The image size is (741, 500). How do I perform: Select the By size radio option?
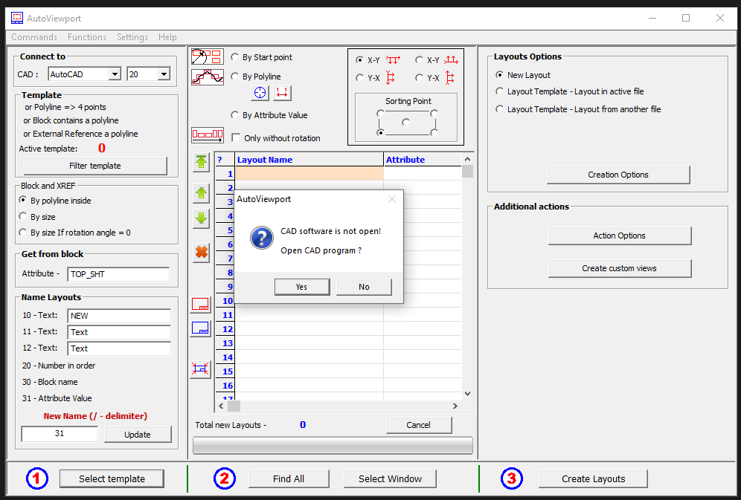(x=23, y=217)
